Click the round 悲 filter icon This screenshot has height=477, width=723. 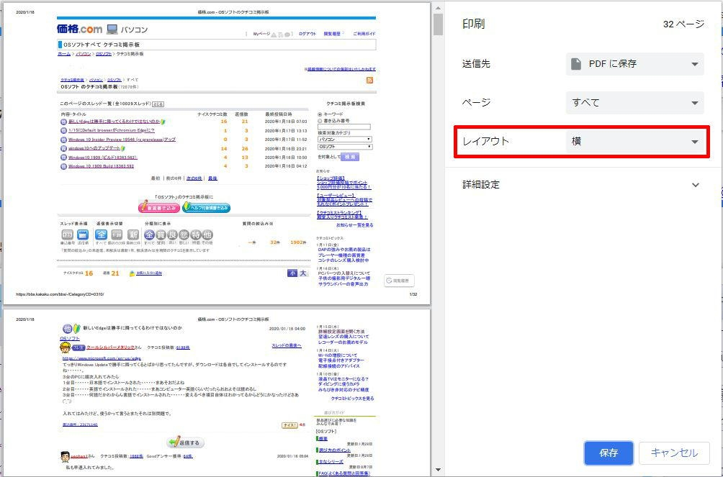click(184, 235)
